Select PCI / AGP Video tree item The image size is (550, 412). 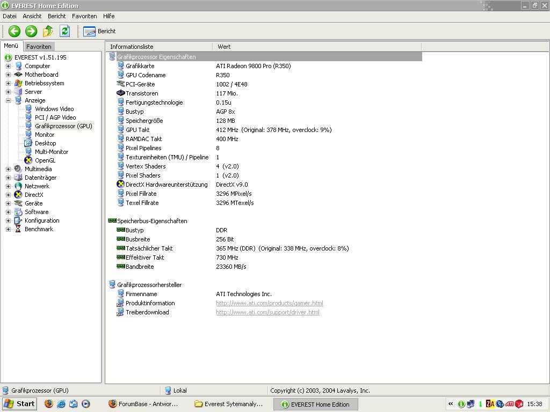(x=55, y=117)
